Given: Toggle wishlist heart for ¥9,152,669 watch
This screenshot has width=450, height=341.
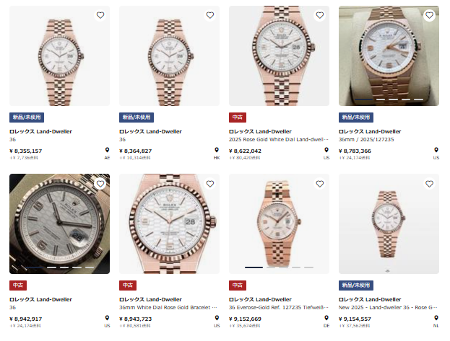Looking at the screenshot, I should coord(319,184).
